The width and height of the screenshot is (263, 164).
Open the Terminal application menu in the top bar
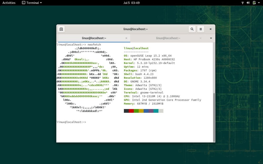tap(32, 3)
